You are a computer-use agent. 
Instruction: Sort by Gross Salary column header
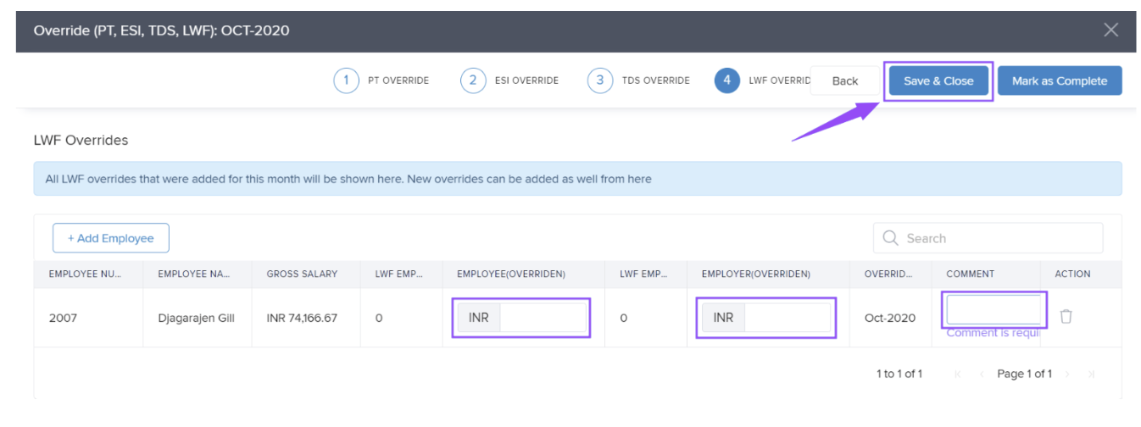coord(302,274)
